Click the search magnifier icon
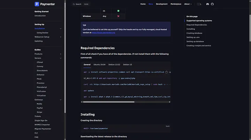This screenshot has height=140, width=251. pos(74,4)
